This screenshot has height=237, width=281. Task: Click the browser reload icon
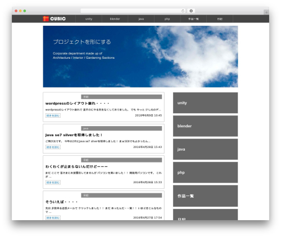(183, 11)
